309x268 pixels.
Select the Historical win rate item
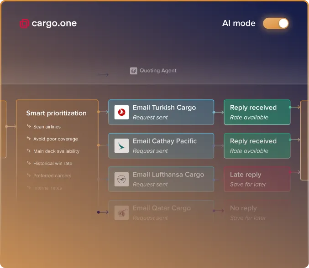tap(53, 163)
